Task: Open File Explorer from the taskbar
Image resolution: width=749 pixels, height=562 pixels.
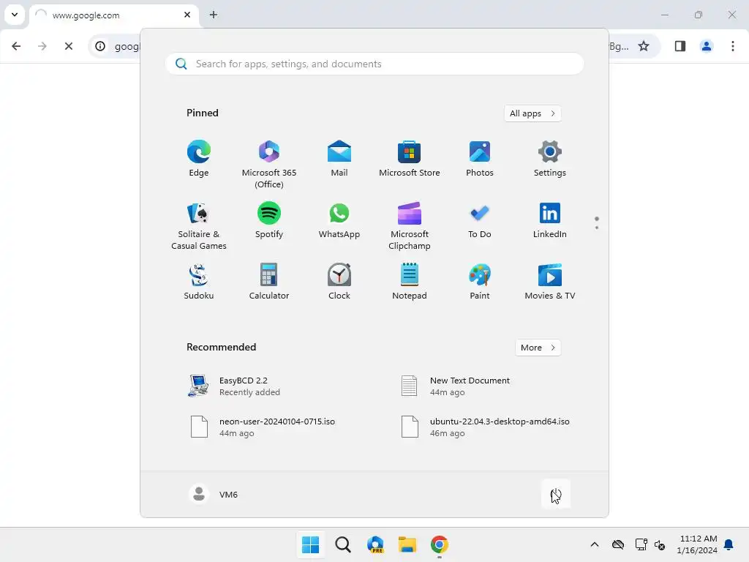Action: coord(407,544)
